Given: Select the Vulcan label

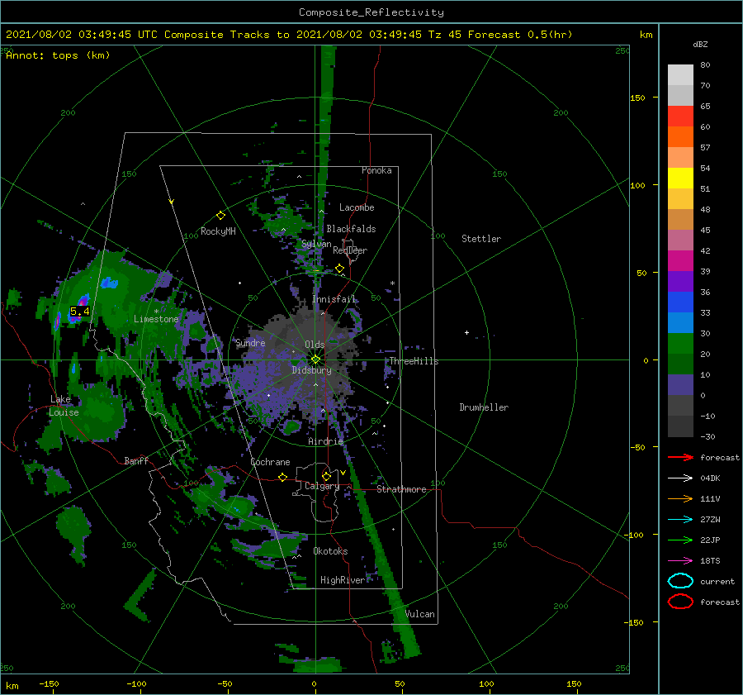Looking at the screenshot, I should [420, 614].
